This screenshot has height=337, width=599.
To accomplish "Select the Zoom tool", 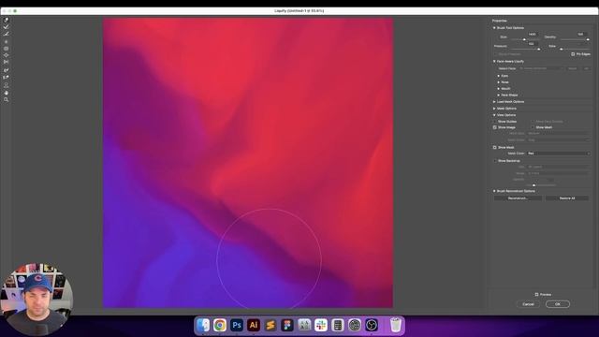I will (7, 99).
